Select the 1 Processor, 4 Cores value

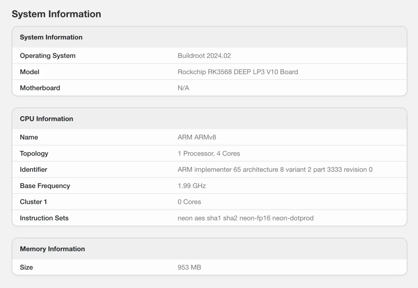point(209,153)
